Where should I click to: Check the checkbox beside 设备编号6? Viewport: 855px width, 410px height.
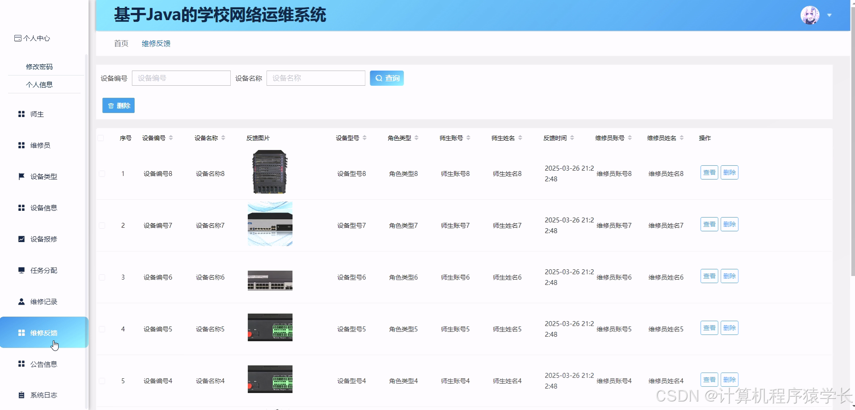point(101,277)
